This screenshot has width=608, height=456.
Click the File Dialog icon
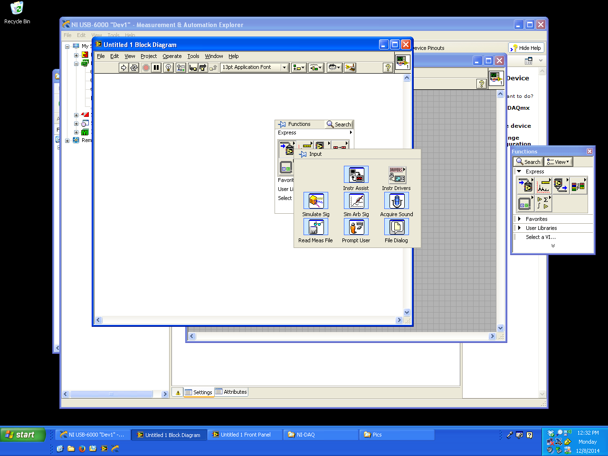coord(397,227)
